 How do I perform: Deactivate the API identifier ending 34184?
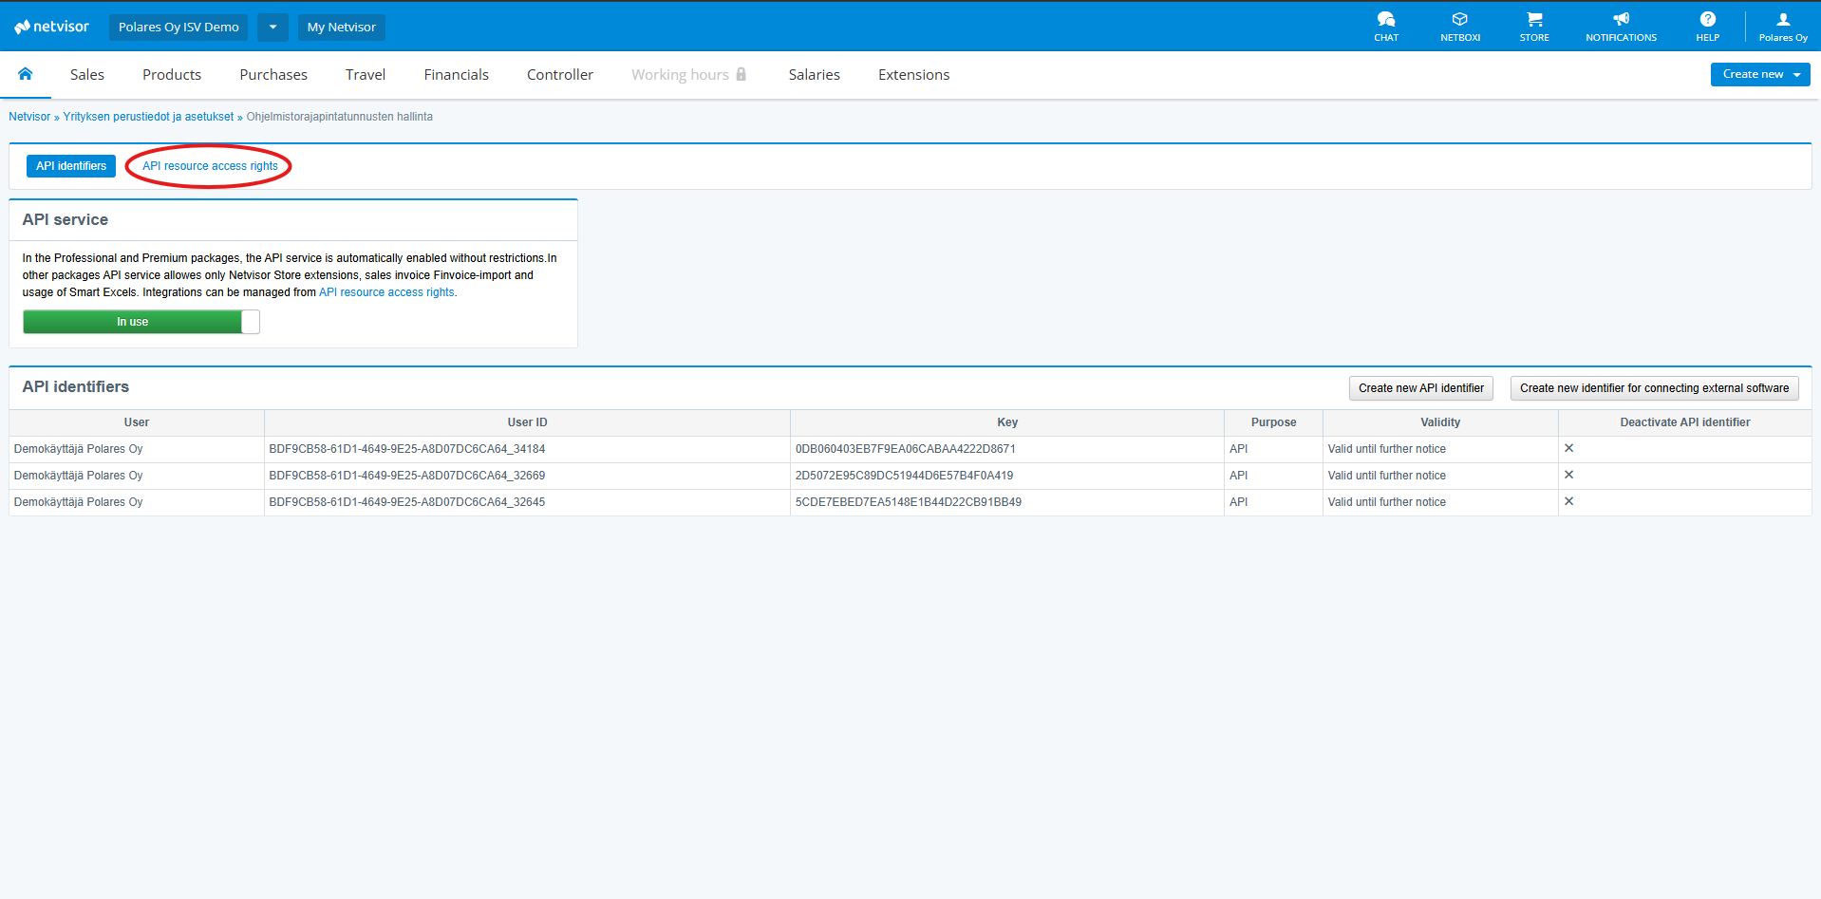pos(1568,448)
